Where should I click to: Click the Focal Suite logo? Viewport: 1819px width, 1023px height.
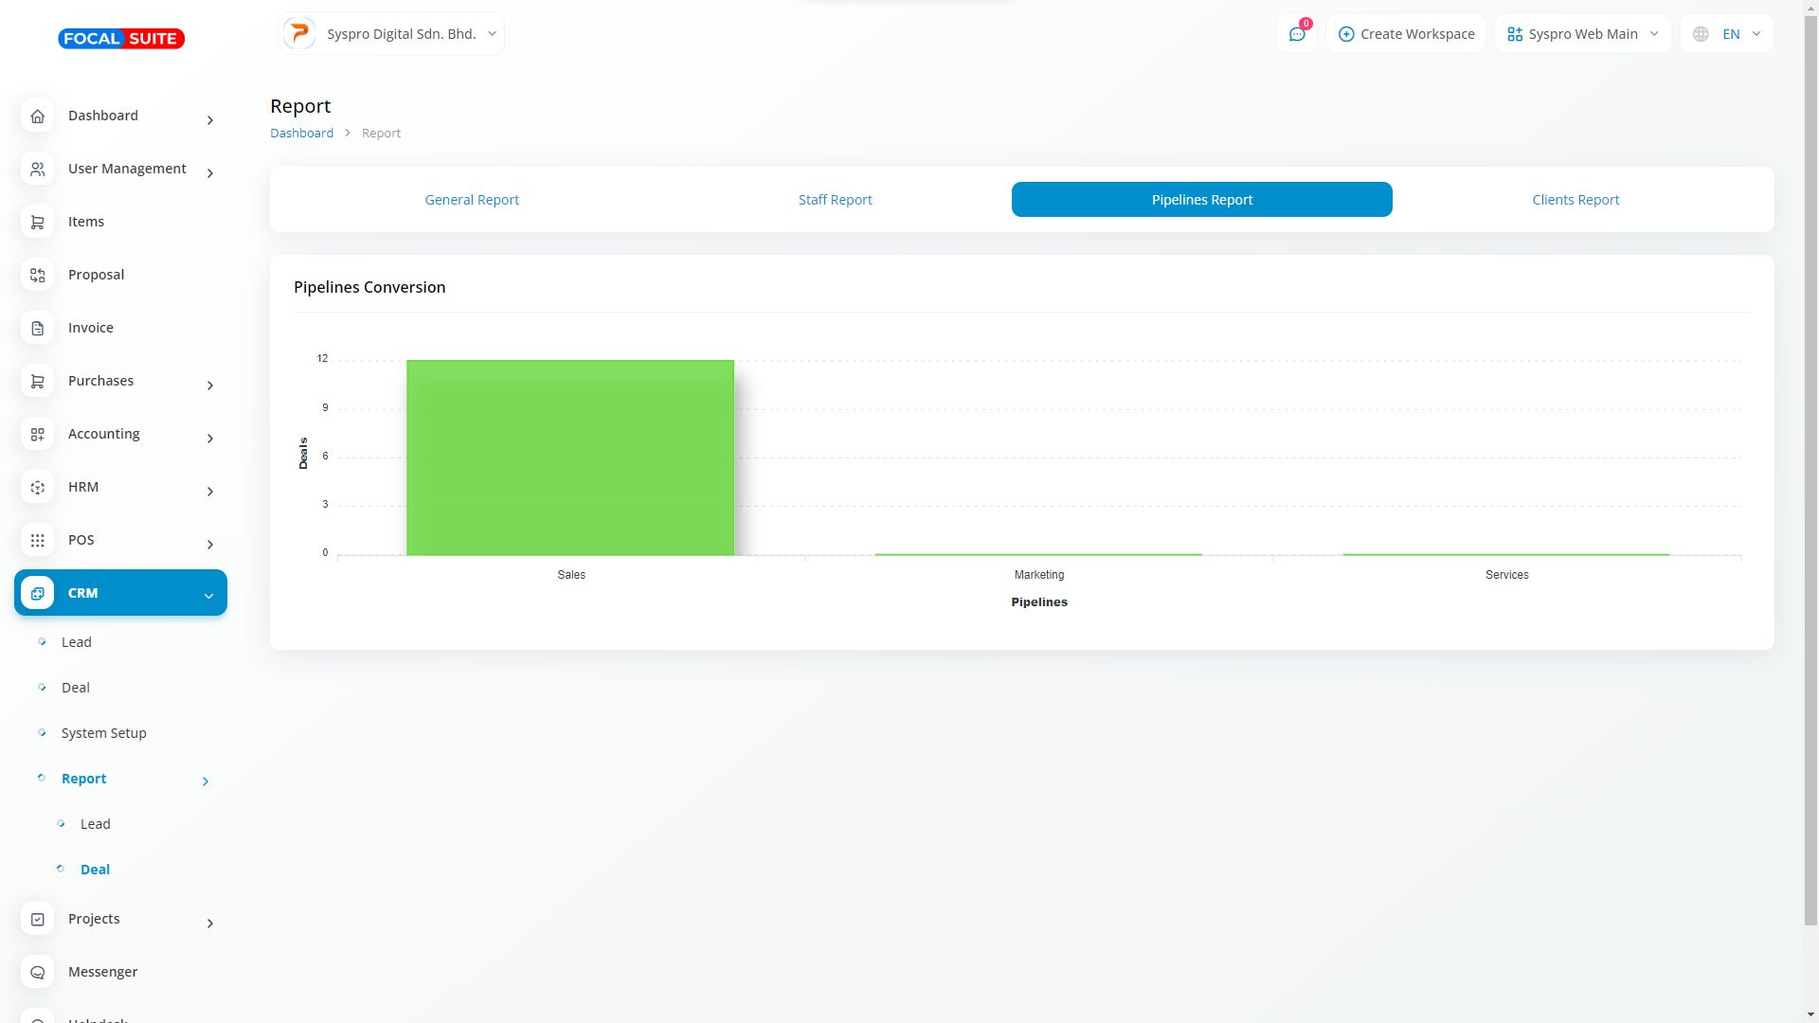tap(121, 39)
